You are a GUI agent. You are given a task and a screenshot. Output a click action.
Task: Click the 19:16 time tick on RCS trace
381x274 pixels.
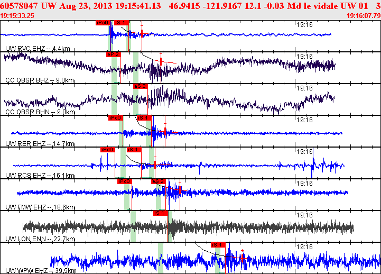click(305, 152)
